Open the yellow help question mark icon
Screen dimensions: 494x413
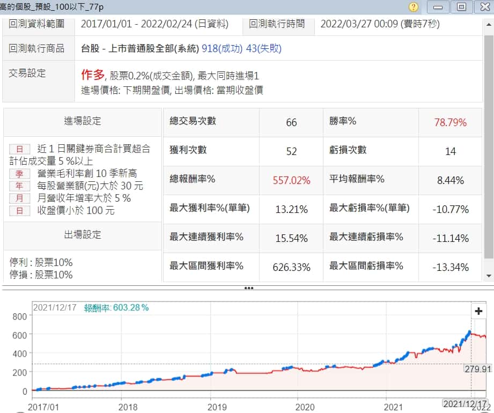point(413,7)
